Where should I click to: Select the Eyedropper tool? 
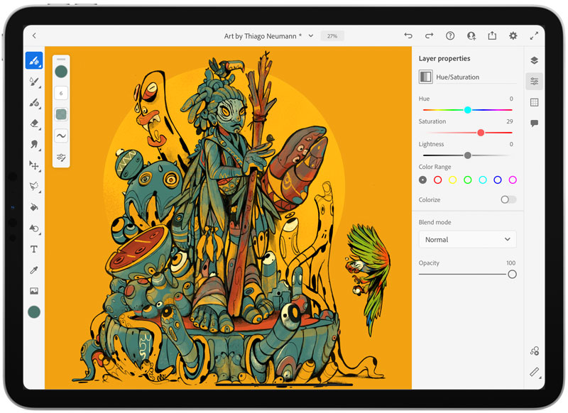(34, 270)
